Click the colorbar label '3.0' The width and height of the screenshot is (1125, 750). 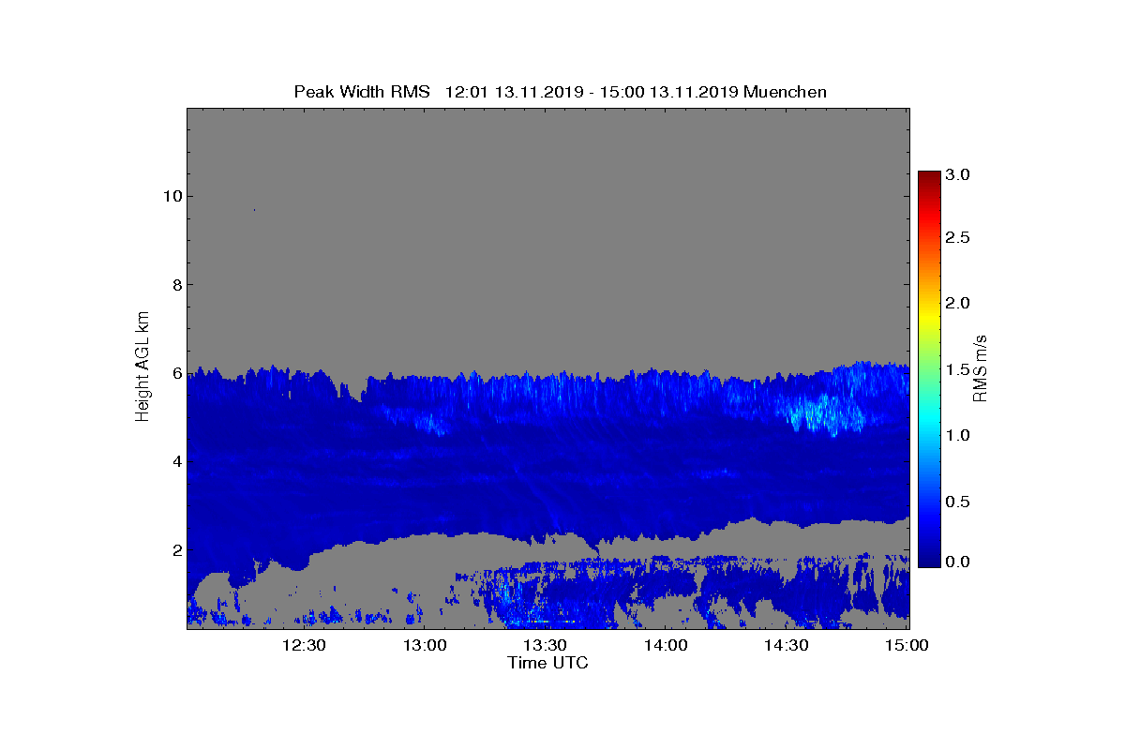pos(957,174)
